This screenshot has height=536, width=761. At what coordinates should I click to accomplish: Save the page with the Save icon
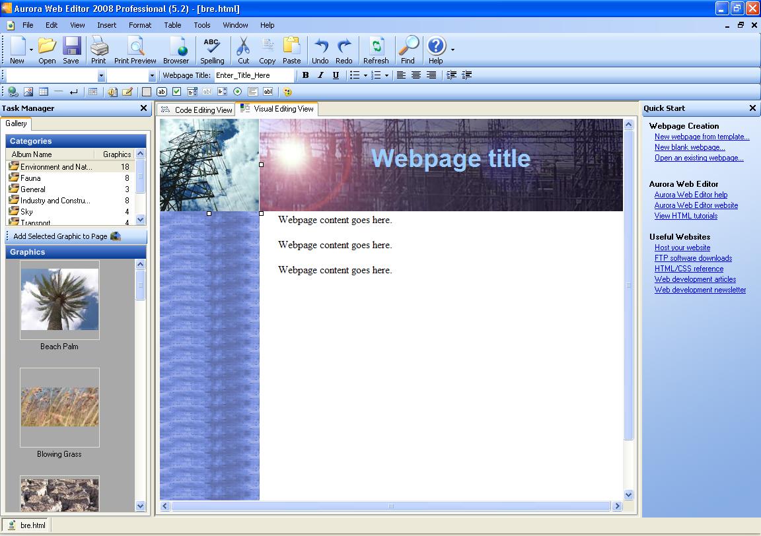(71, 50)
